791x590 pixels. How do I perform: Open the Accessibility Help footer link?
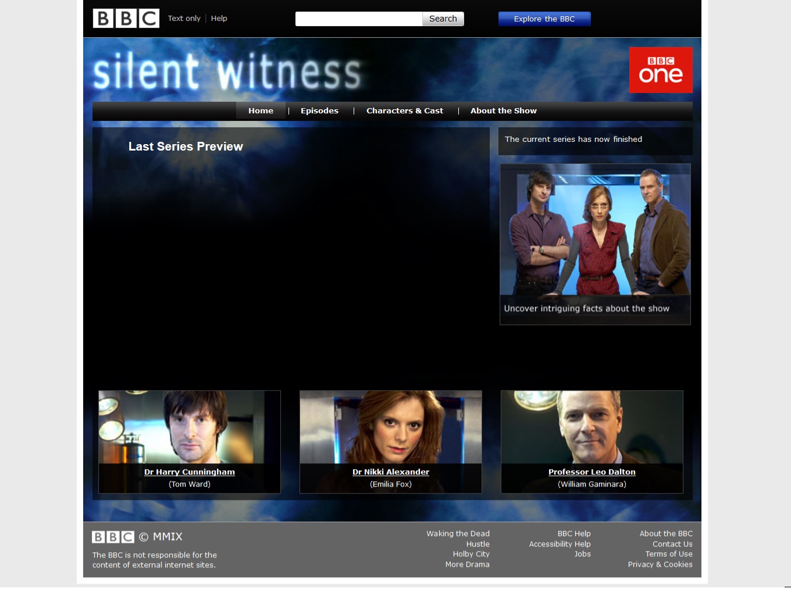point(560,544)
